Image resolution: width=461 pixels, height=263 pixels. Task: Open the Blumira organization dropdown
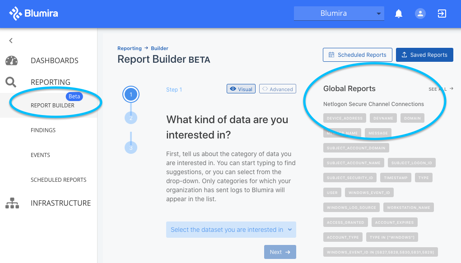pyautogui.click(x=339, y=14)
